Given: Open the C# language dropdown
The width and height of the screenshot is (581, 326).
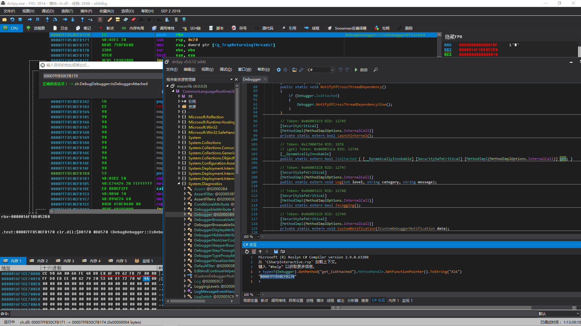Looking at the screenshot, I should [332, 70].
